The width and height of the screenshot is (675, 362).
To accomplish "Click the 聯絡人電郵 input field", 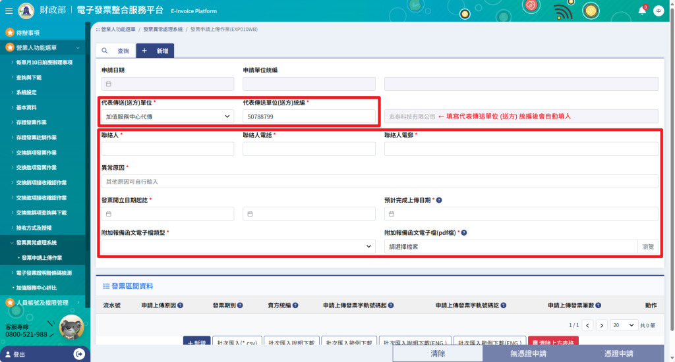I will point(521,149).
